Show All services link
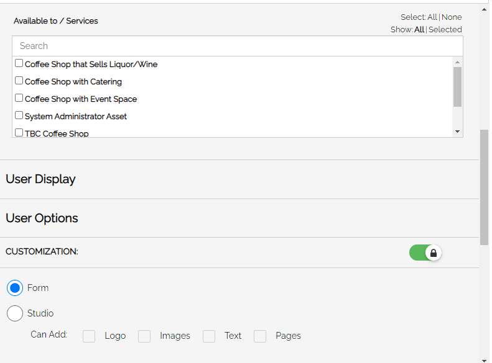This screenshot has width=492, height=363. 419,29
